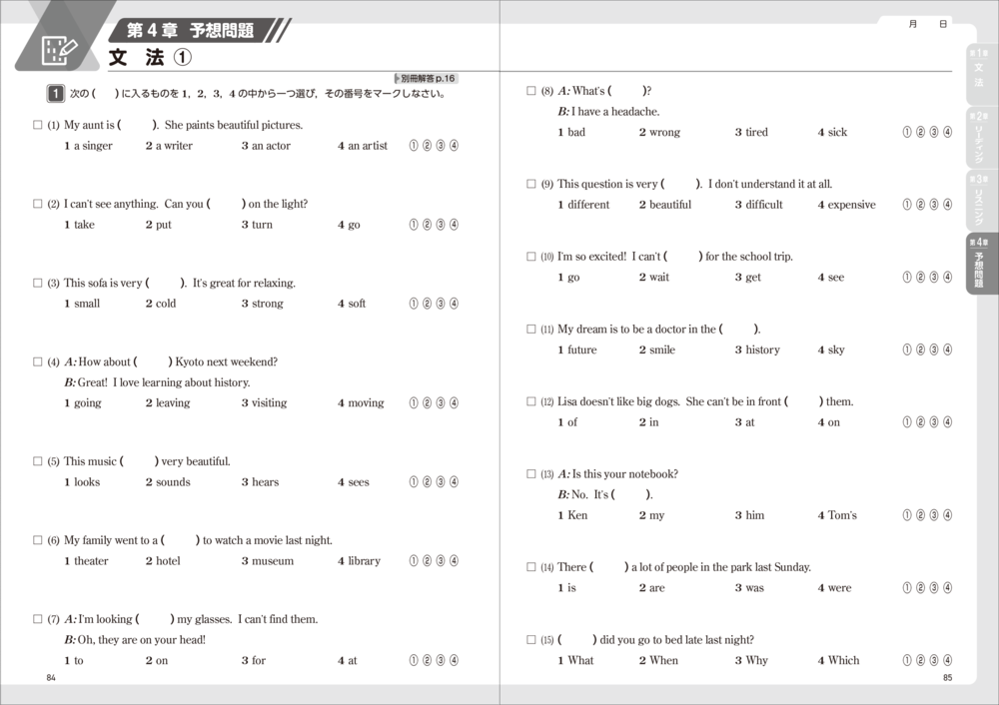Mark the fourth answer bubble for the light question

click(x=454, y=225)
